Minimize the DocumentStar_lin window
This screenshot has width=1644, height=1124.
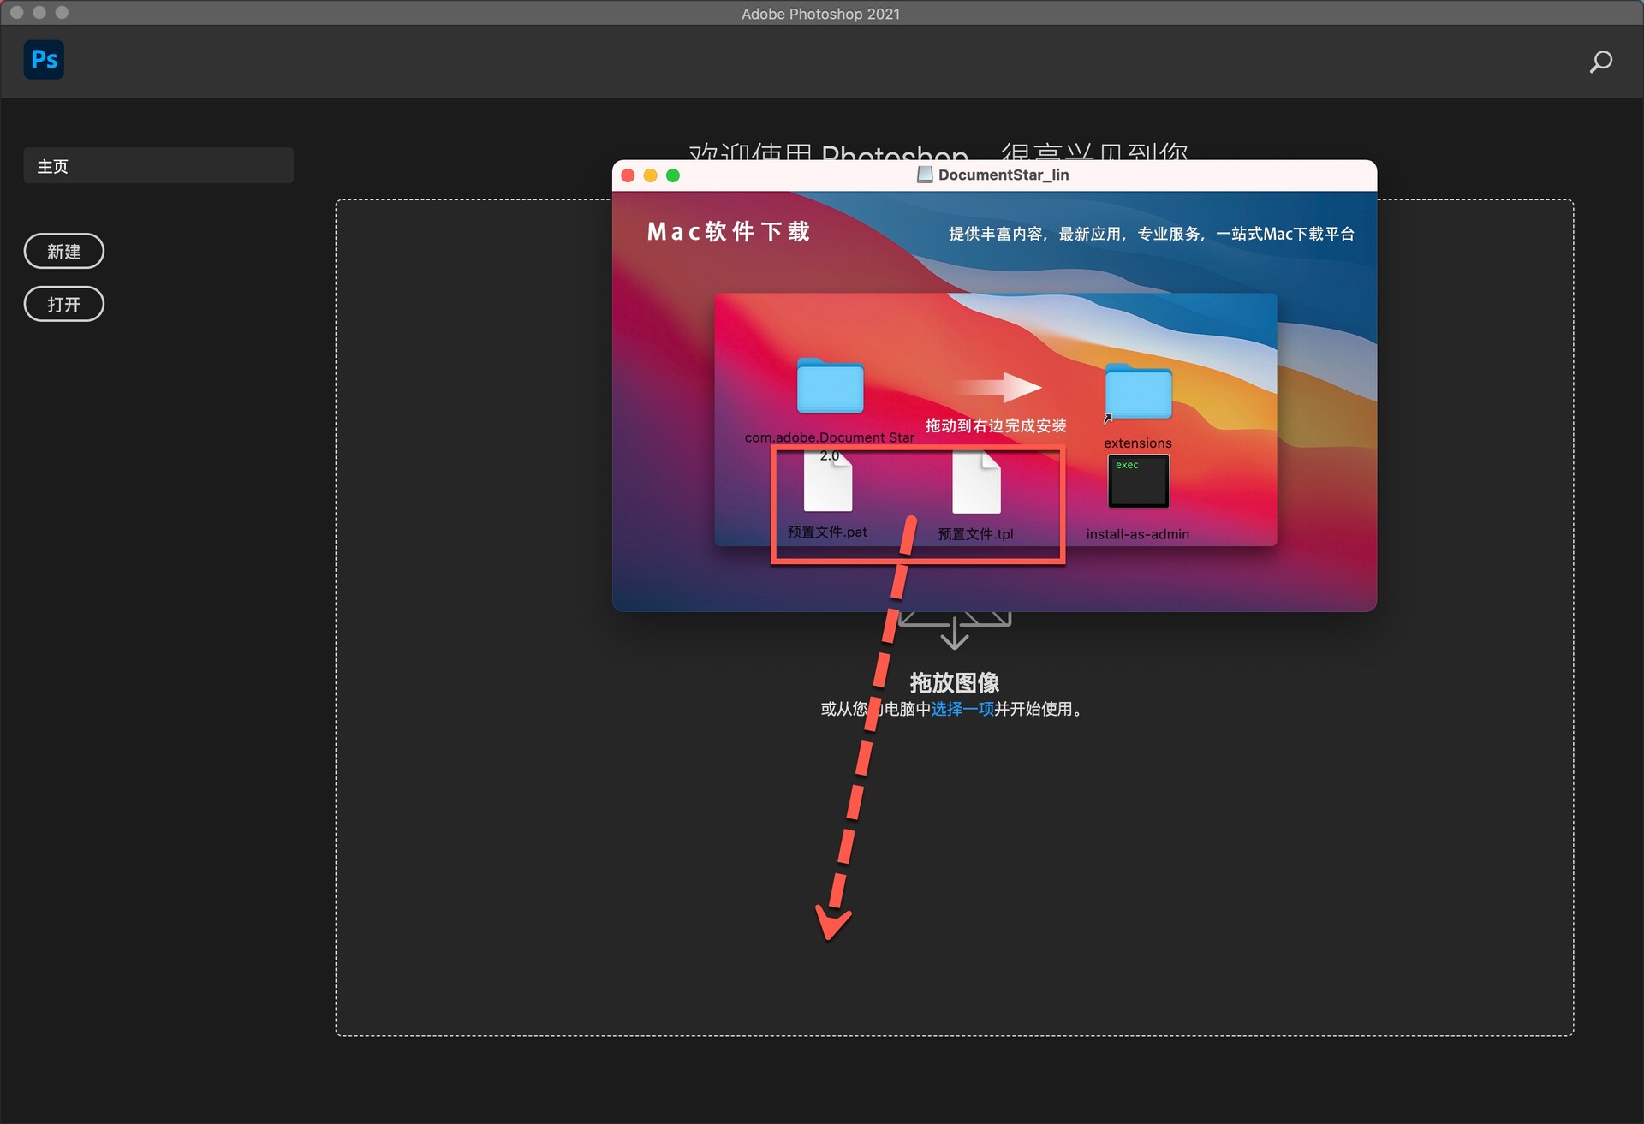pyautogui.click(x=651, y=175)
